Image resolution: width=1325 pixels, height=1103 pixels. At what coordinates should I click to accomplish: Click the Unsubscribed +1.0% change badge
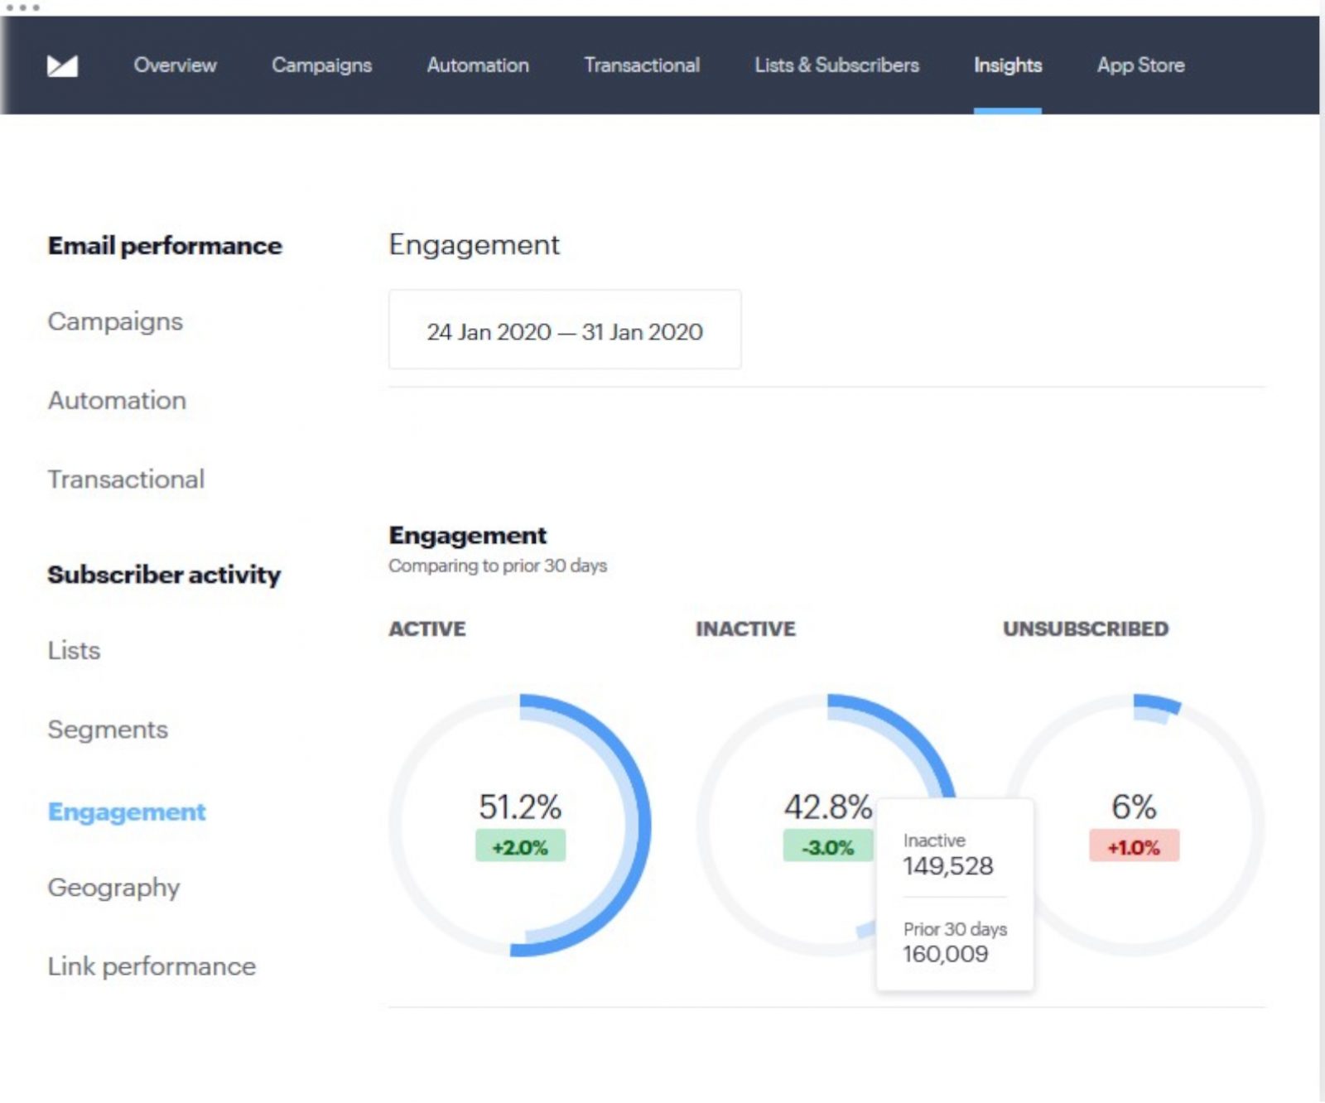point(1133,846)
